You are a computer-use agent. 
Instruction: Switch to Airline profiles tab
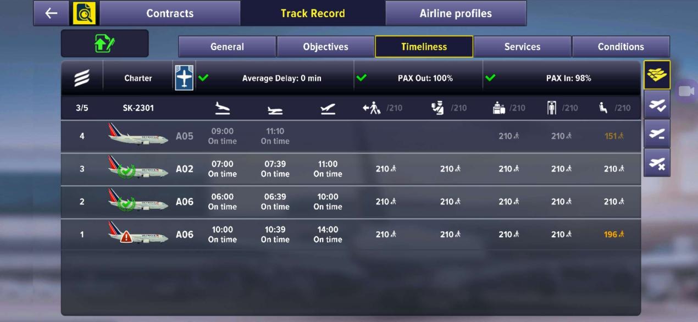click(x=456, y=13)
